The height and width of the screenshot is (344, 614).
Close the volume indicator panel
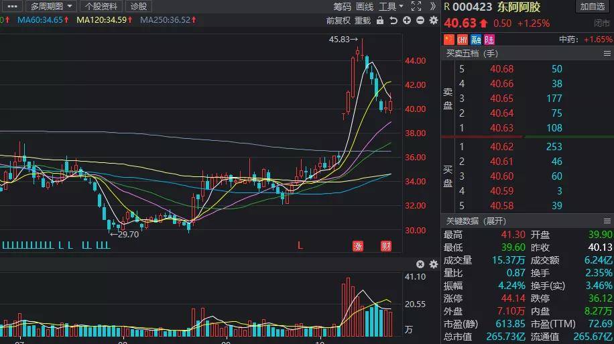pyautogui.click(x=420, y=264)
